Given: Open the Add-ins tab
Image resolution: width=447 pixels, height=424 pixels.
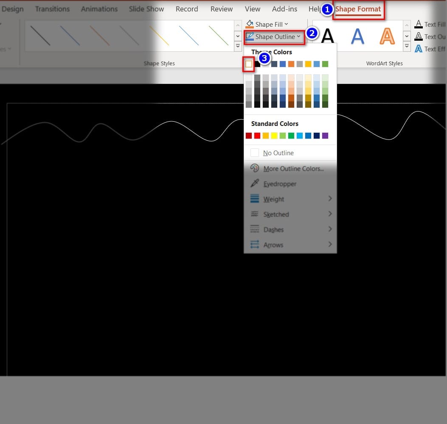Looking at the screenshot, I should click(x=284, y=9).
